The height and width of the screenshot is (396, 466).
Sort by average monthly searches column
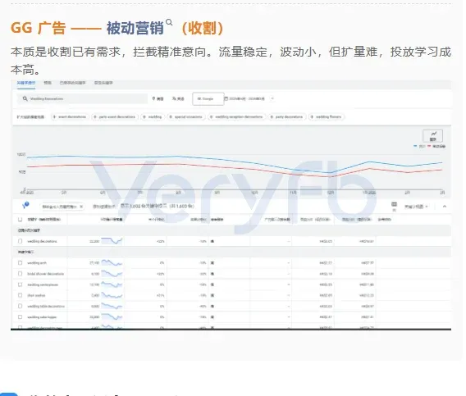(111, 220)
